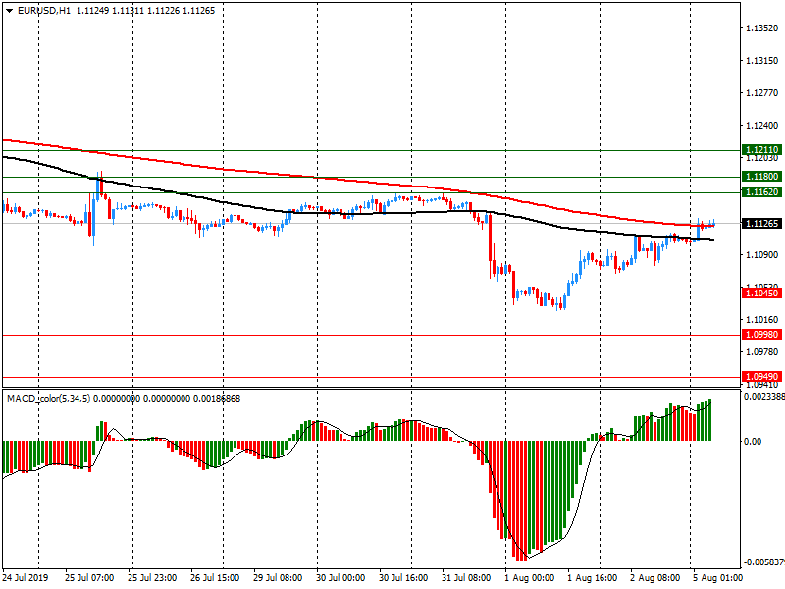Select the red 1.09980 price level label
The width and height of the screenshot is (785, 589).
(762, 335)
